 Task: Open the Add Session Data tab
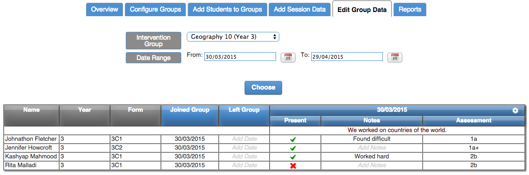tap(300, 9)
